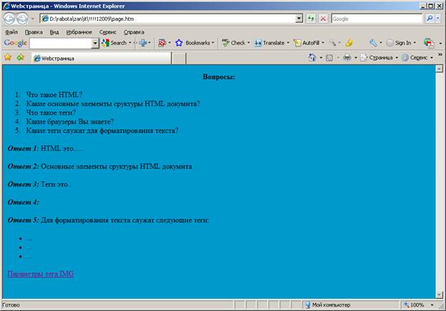Click the Forward navigation arrow
This screenshot has width=446, height=311.
tap(22, 19)
